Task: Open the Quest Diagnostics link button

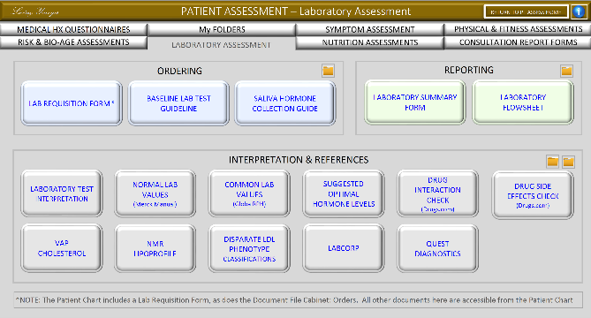Action: [437, 248]
